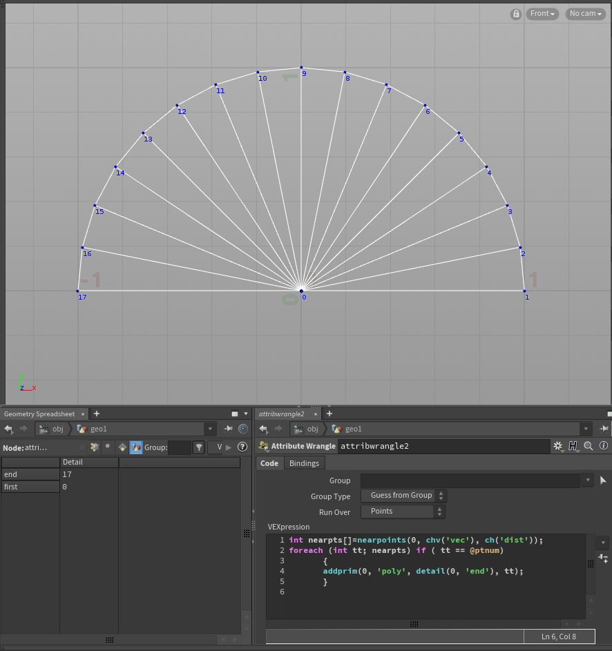The image size is (612, 651).
Task: Toggle the spreadsheet pane pin
Action: click(228, 429)
